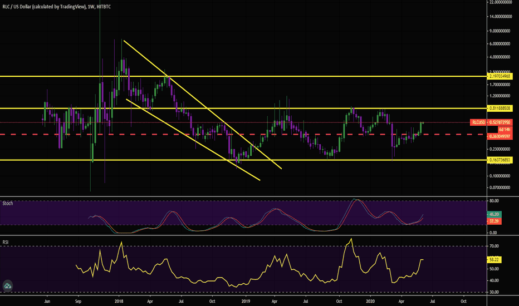Select the yellow 0.163736853 price label
The height and width of the screenshot is (306, 519).
(500, 160)
